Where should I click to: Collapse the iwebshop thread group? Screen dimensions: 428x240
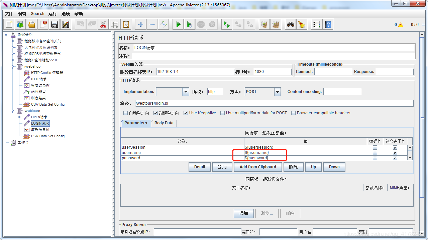13,66
